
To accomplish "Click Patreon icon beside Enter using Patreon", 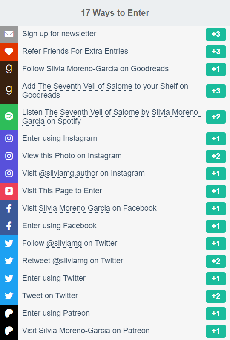I will [9, 313].
